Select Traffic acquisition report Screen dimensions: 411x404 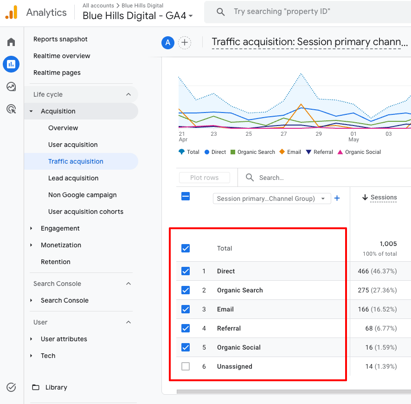pos(81,161)
